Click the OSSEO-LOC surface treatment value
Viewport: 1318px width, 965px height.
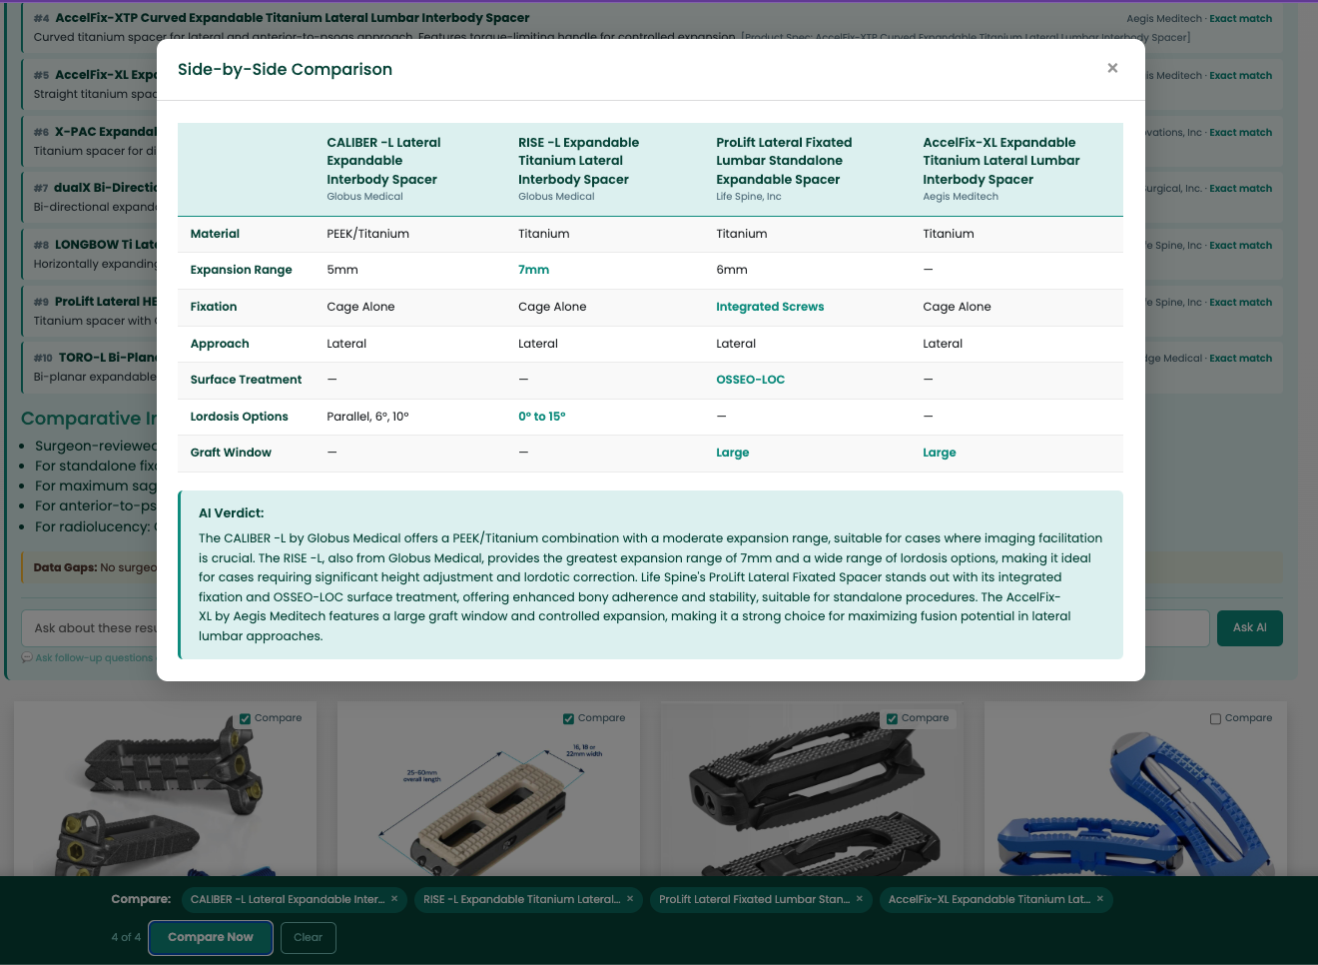pyautogui.click(x=750, y=380)
